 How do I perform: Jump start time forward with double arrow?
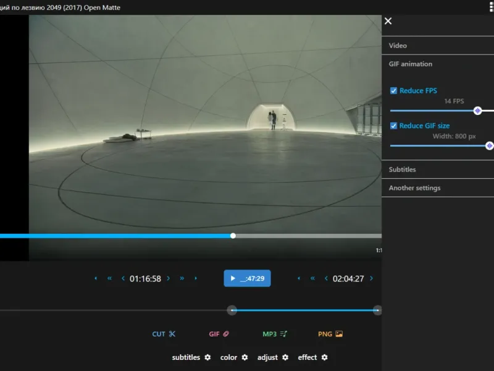click(x=182, y=278)
